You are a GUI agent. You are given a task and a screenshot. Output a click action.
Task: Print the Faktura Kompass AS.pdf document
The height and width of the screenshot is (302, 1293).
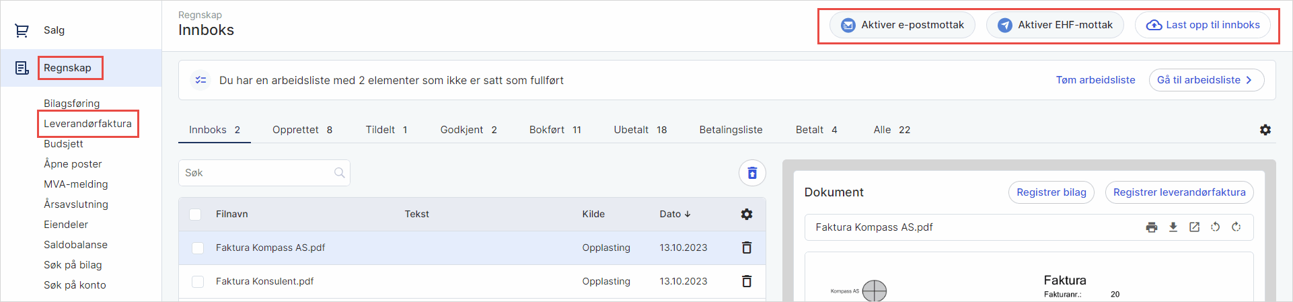(x=1152, y=227)
